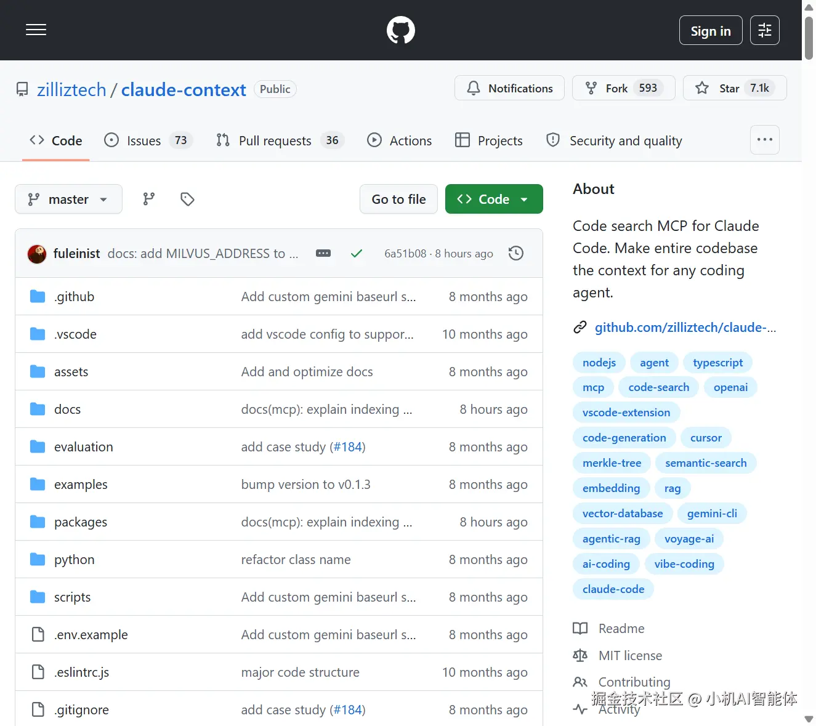Open the master branch dropdown
Image resolution: width=816 pixels, height=726 pixels.
pos(68,199)
